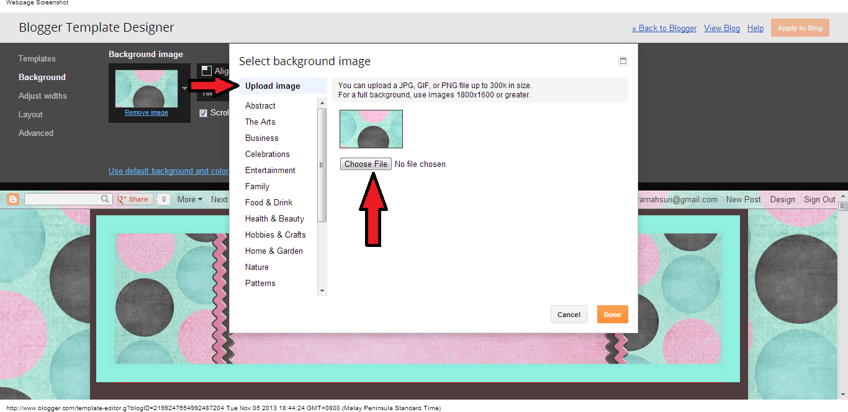Select the Food & Drink category
The image size is (848, 412).
tap(269, 202)
